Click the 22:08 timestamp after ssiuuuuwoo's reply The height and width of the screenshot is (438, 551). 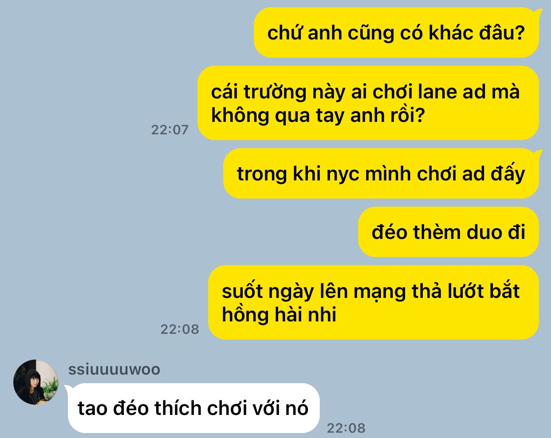346,428
